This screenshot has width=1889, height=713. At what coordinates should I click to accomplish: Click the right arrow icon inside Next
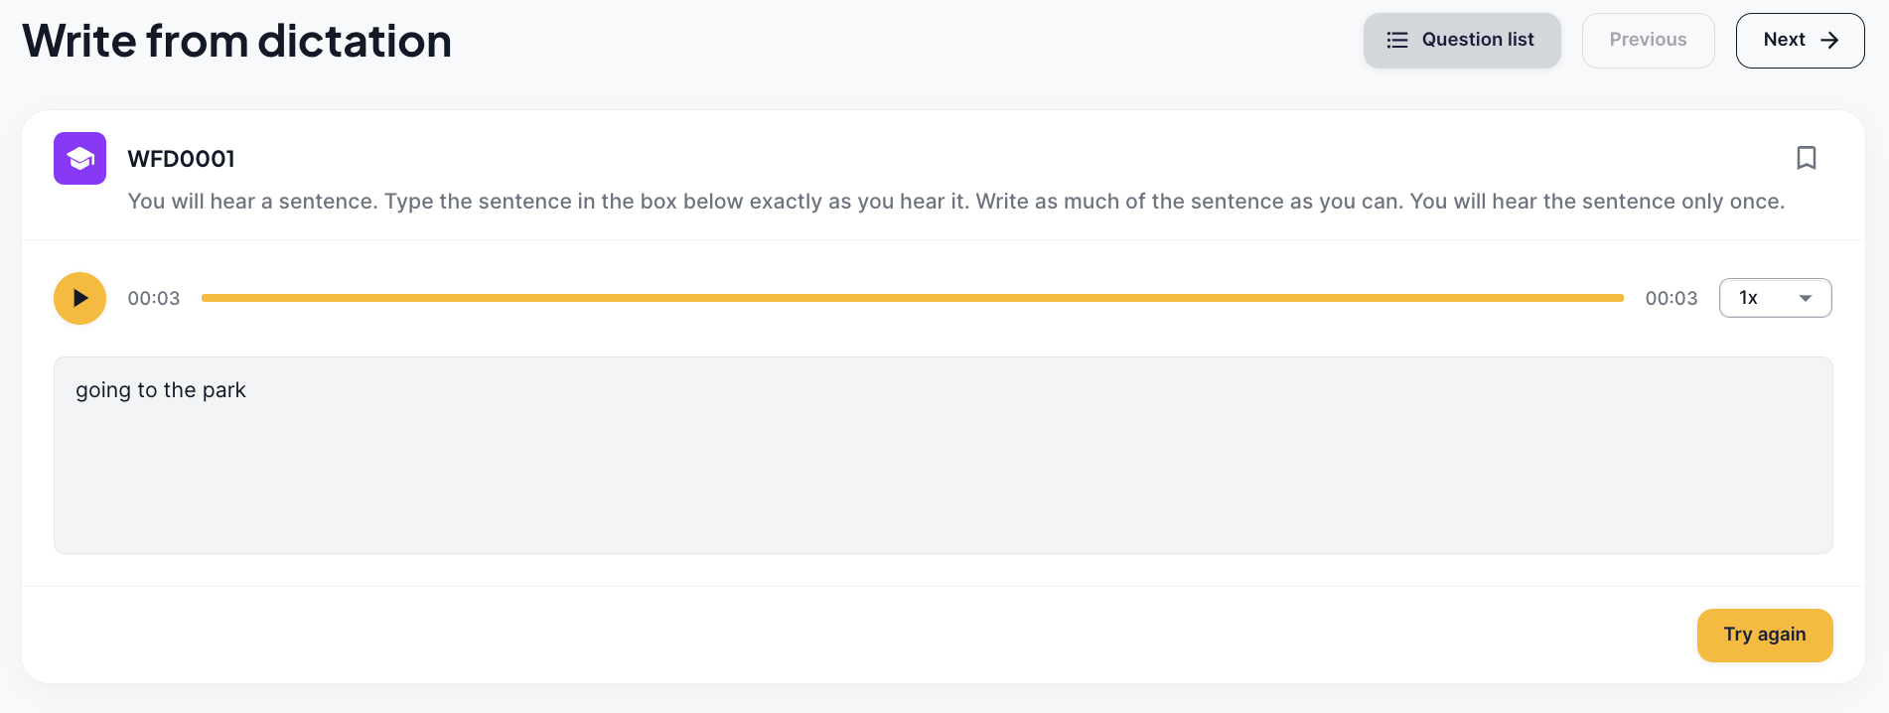pyautogui.click(x=1829, y=40)
